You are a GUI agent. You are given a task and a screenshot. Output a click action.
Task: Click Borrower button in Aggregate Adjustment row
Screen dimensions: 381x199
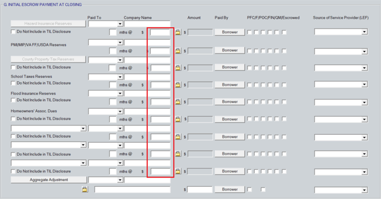(x=230, y=189)
